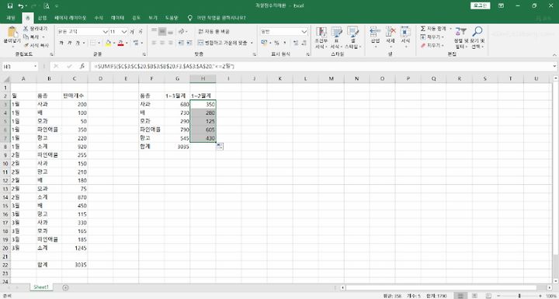Increase indent icon in alignment group
Image resolution: width=559 pixels, height=299 pixels.
[x=189, y=43]
